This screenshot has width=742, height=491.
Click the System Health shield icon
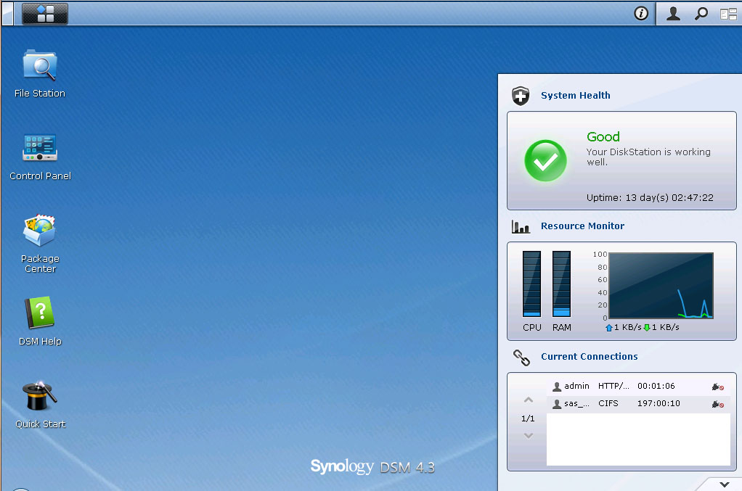point(521,96)
